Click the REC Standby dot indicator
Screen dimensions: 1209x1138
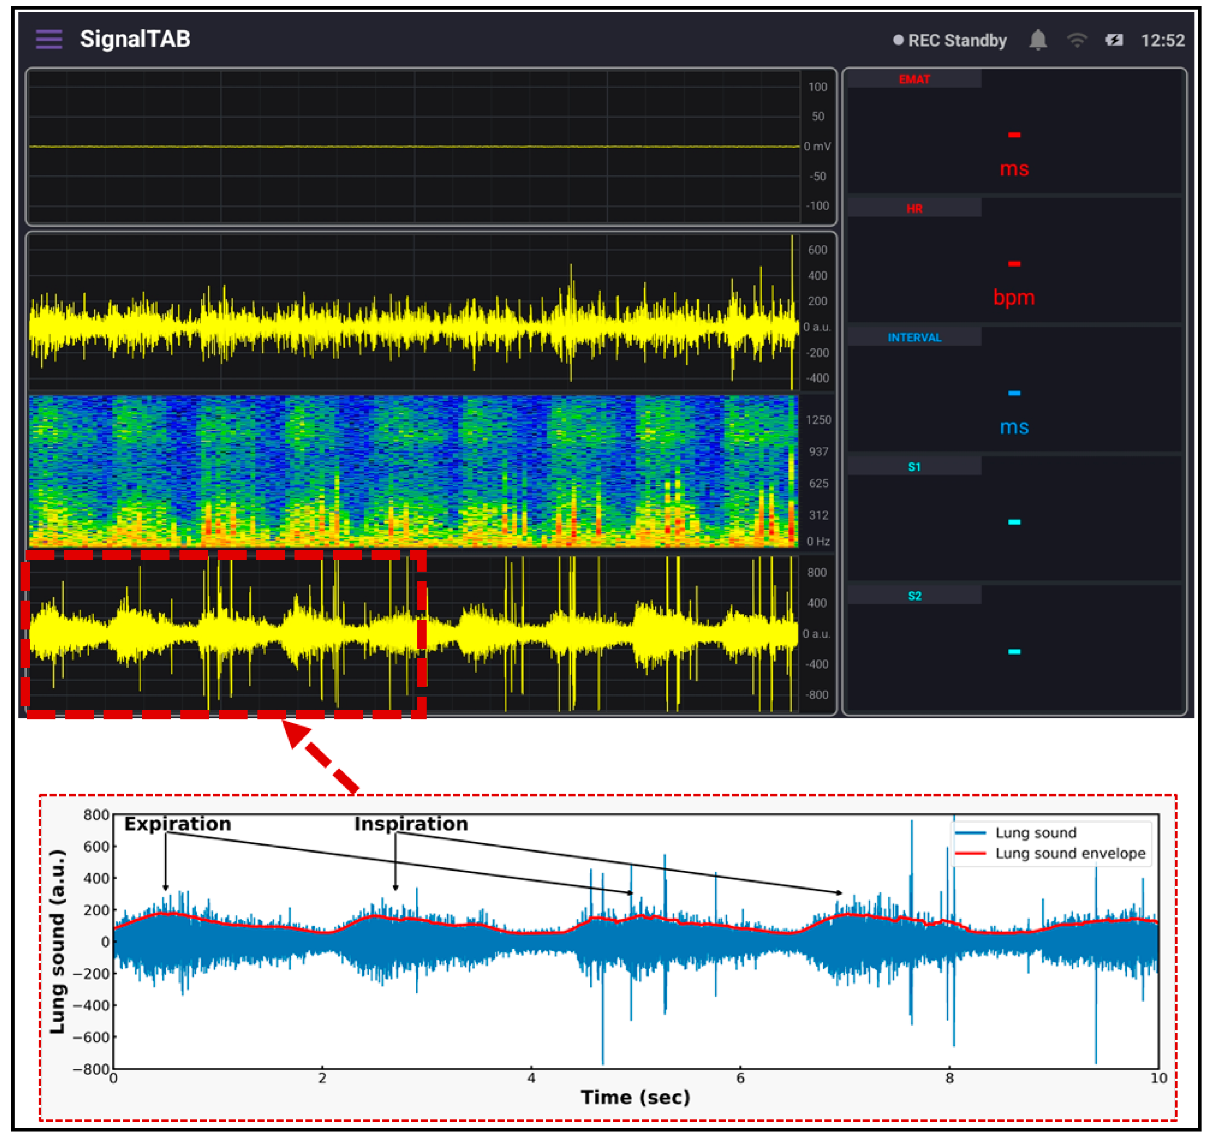[898, 40]
